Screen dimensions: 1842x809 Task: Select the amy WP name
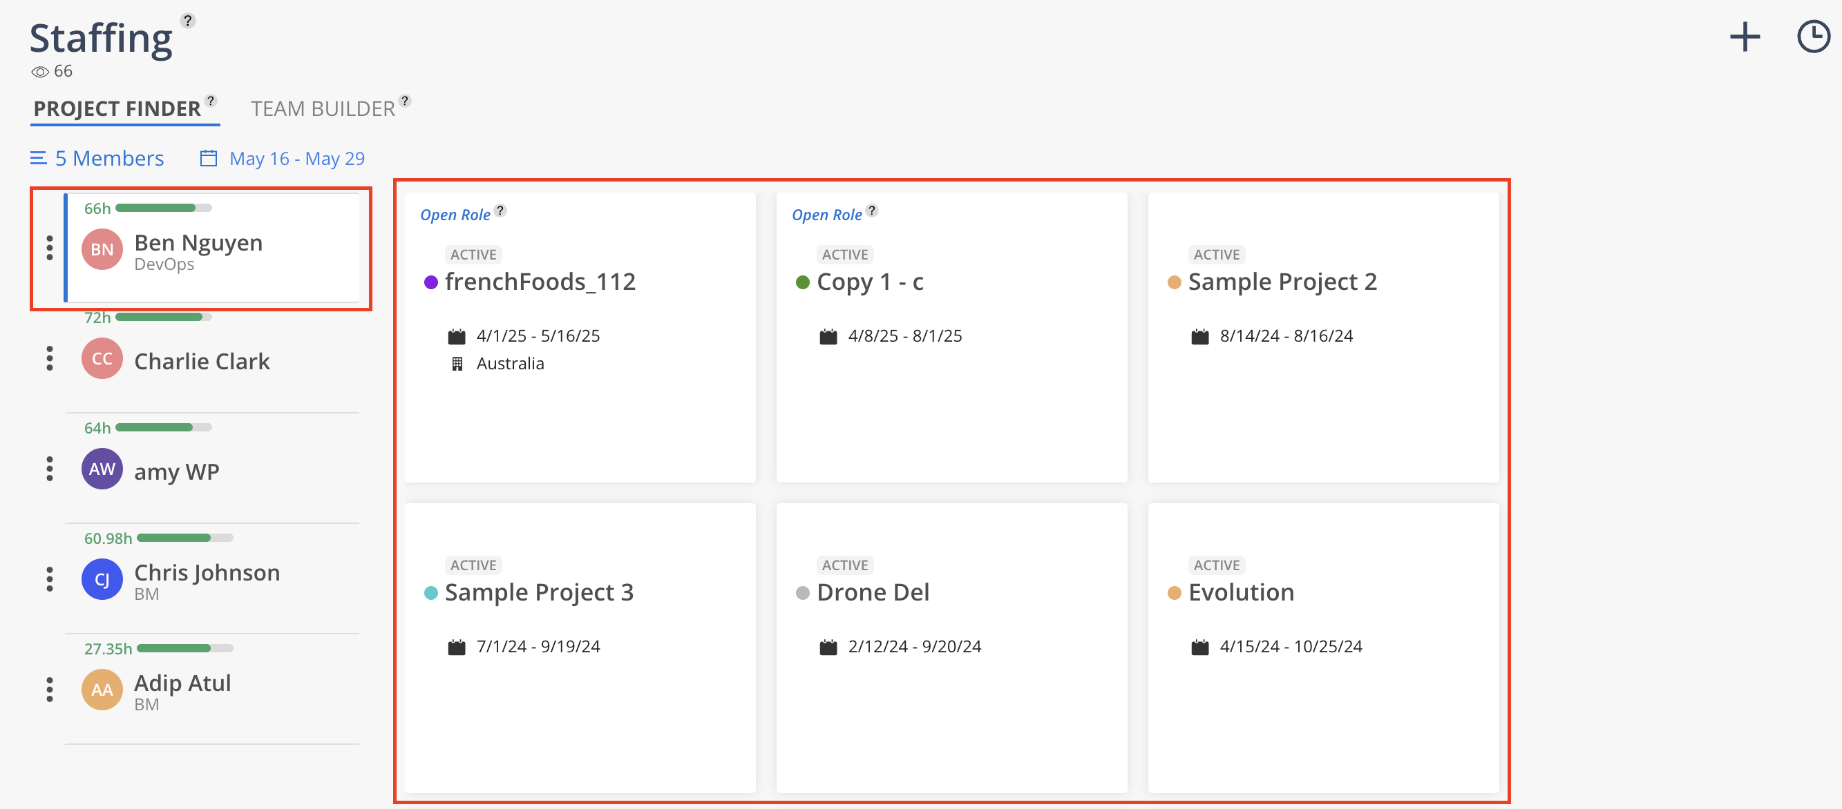tap(177, 472)
